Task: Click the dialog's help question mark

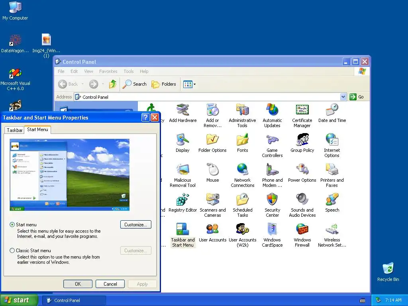Action: point(145,118)
